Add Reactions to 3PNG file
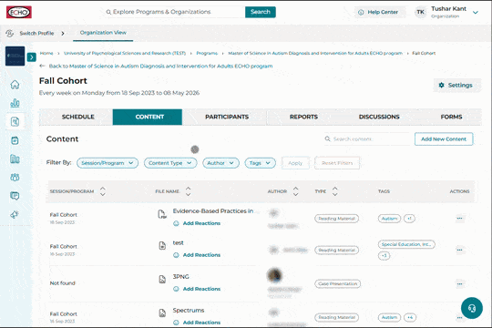 click(197, 289)
